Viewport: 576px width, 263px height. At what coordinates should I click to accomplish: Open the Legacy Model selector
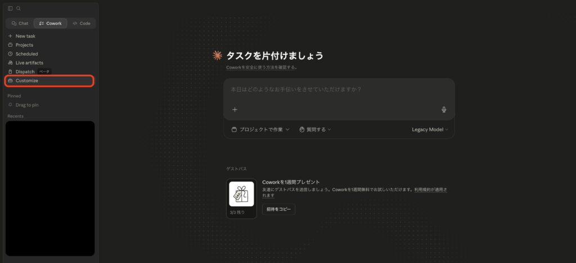click(x=430, y=129)
